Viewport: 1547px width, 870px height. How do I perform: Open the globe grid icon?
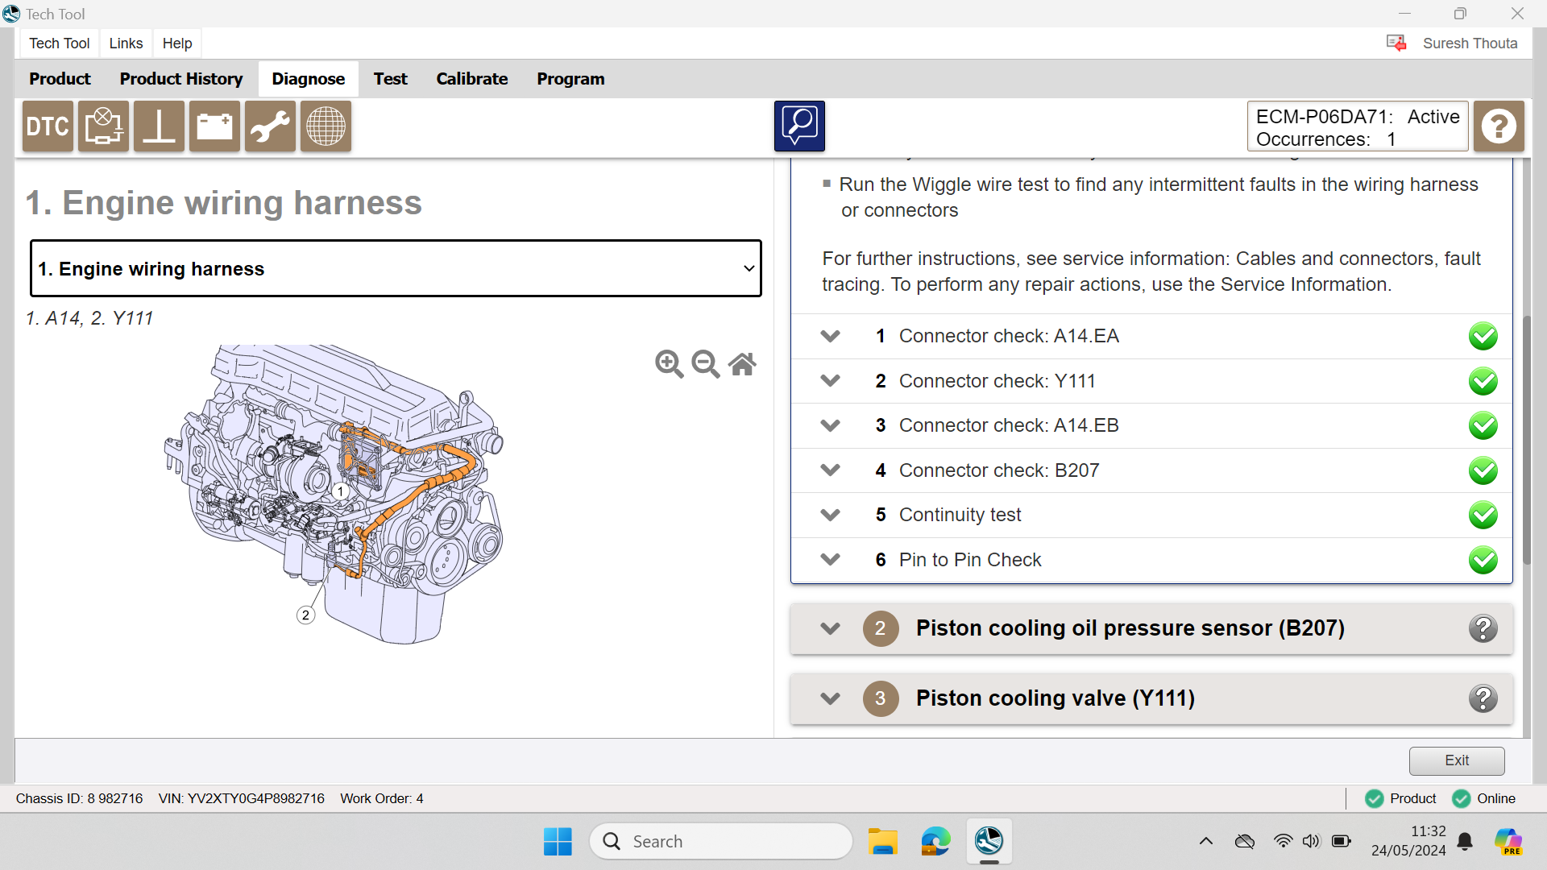click(326, 126)
